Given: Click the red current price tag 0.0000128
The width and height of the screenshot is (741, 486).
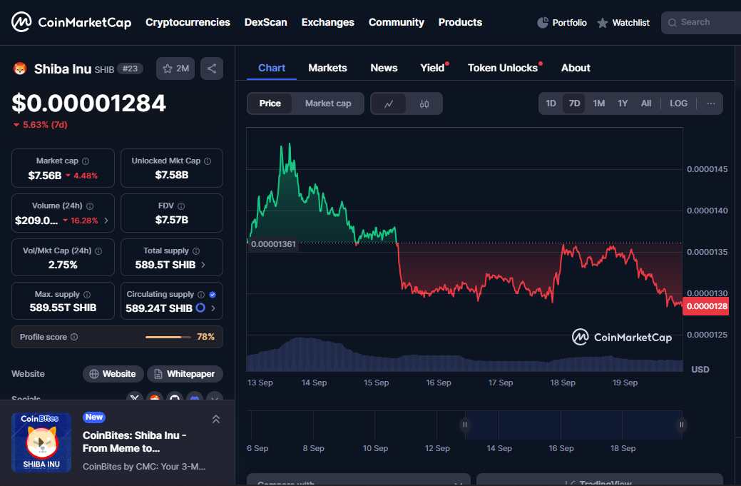Looking at the screenshot, I should [x=706, y=306].
